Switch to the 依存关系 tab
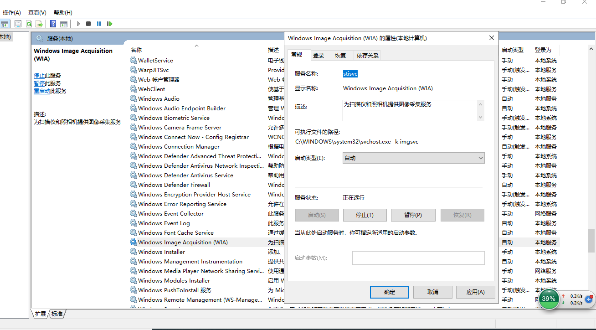The height and width of the screenshot is (330, 596). [x=367, y=55]
